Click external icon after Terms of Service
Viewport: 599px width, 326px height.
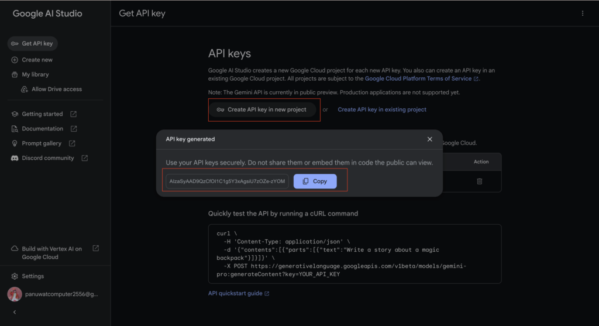476,79
